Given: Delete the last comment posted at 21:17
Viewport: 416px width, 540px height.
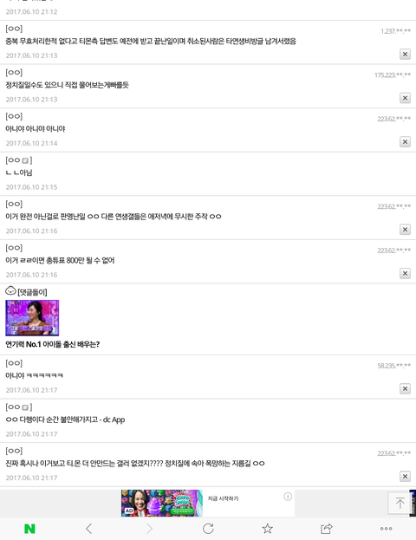Looking at the screenshot, I should (405, 476).
